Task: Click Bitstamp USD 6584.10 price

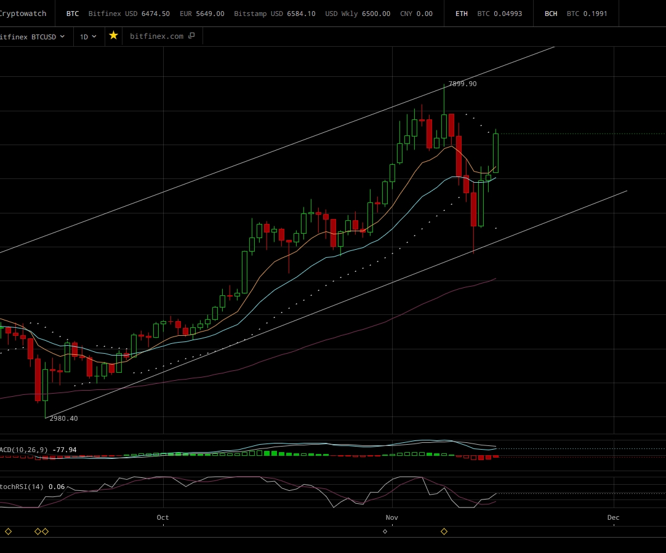Action: click(275, 14)
